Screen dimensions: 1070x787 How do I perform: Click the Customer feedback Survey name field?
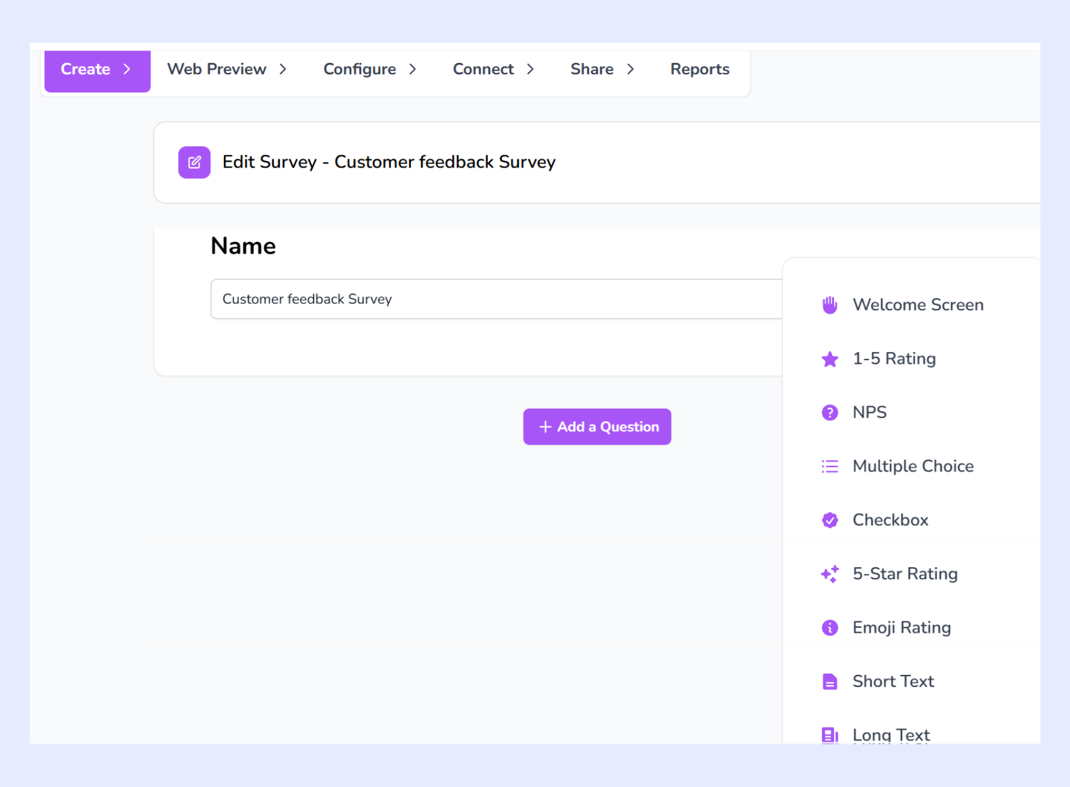pos(441,298)
